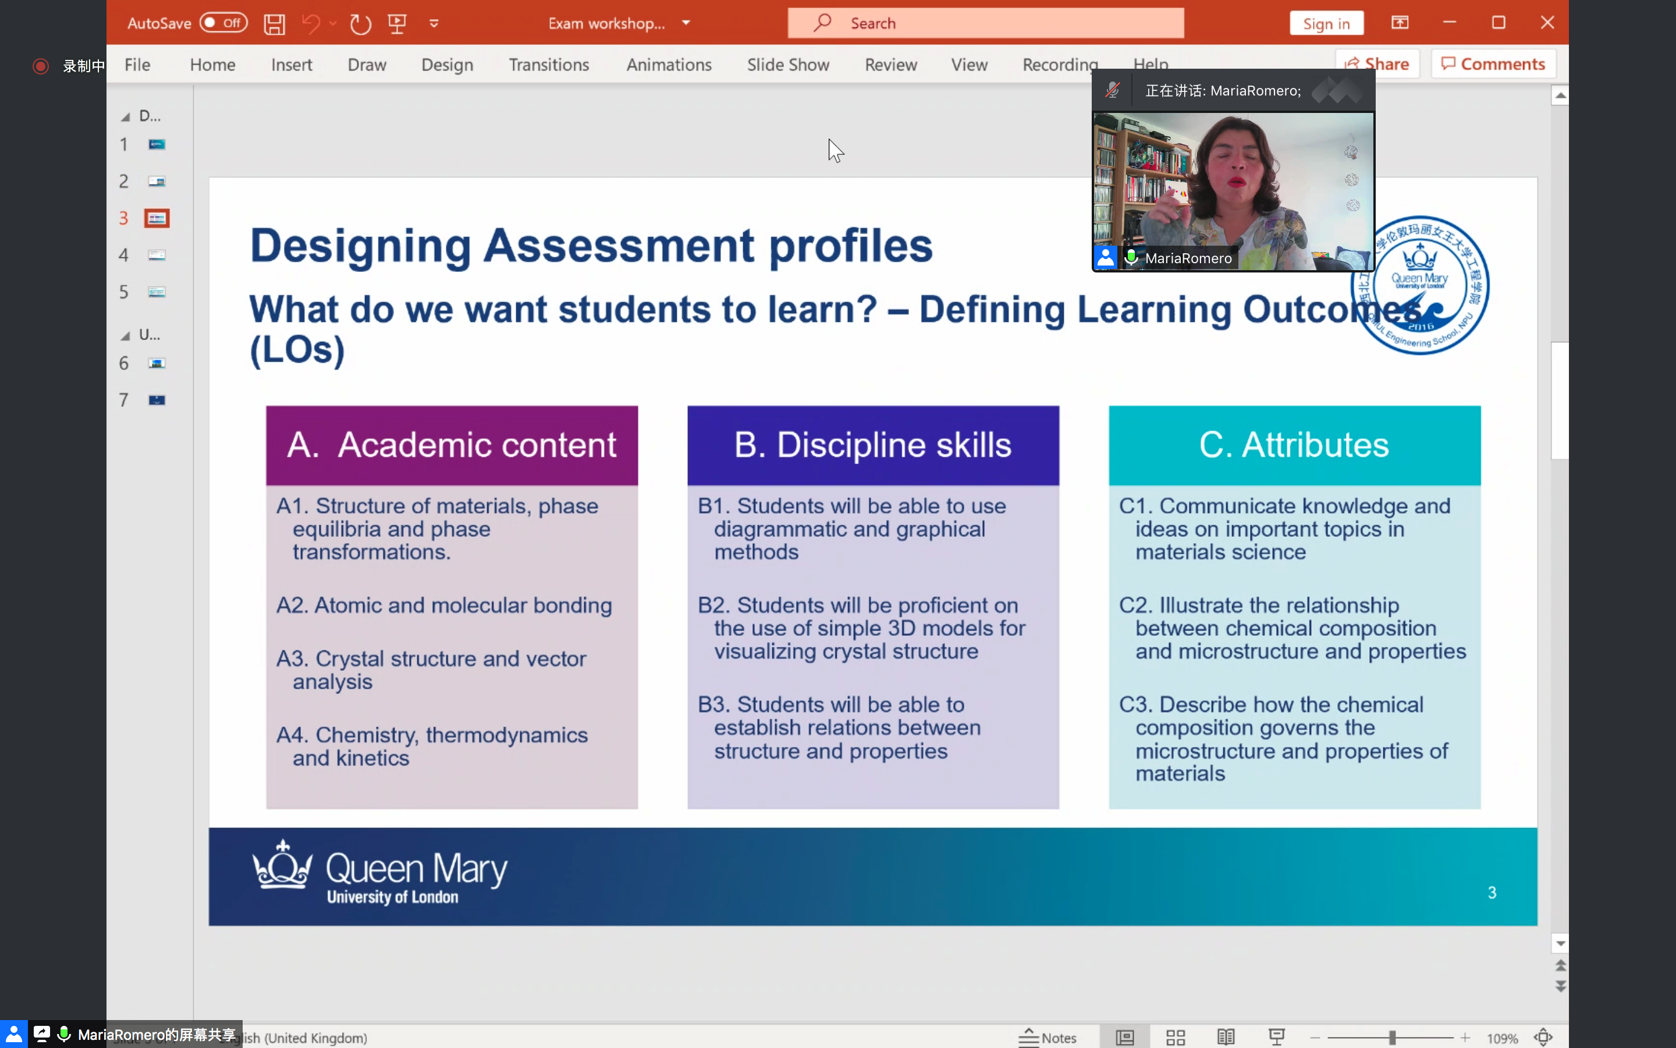The width and height of the screenshot is (1676, 1048).
Task: Open Reading View from status bar
Action: pyautogui.click(x=1226, y=1037)
